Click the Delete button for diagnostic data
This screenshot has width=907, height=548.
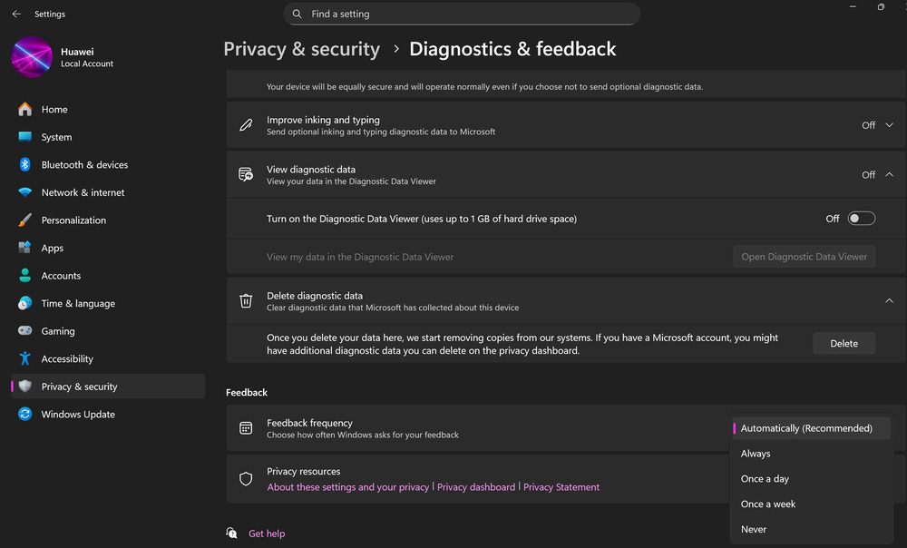pyautogui.click(x=844, y=343)
